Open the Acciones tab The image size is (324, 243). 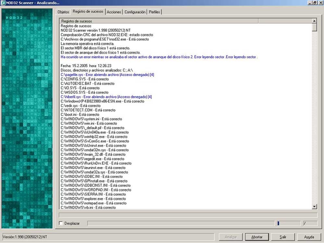click(114, 12)
